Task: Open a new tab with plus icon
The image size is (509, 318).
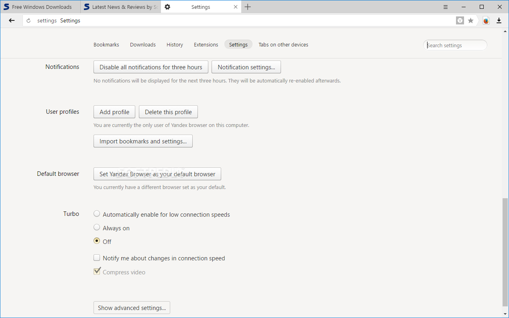Action: 248,7
